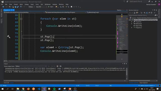Switch to the Error List tab

coord(6,83)
